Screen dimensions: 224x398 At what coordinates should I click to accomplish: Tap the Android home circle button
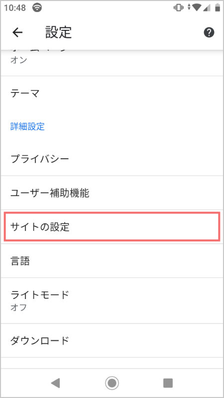(x=112, y=383)
